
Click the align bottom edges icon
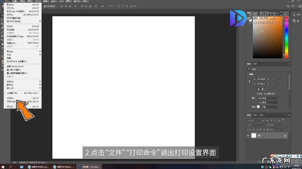[x=90, y=6]
